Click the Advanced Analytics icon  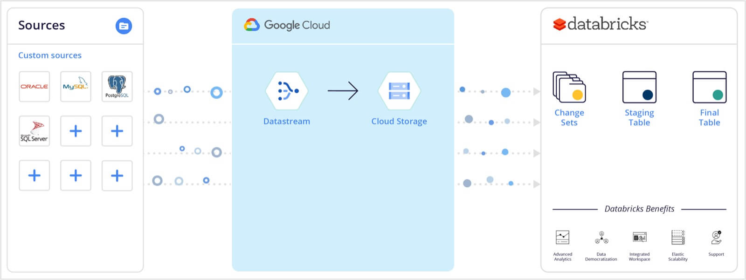562,237
